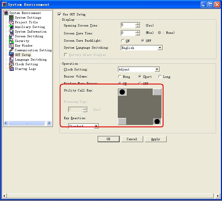This screenshot has width=222, height=201.
Task: Click the Screen Switching icon
Action: tap(11, 36)
